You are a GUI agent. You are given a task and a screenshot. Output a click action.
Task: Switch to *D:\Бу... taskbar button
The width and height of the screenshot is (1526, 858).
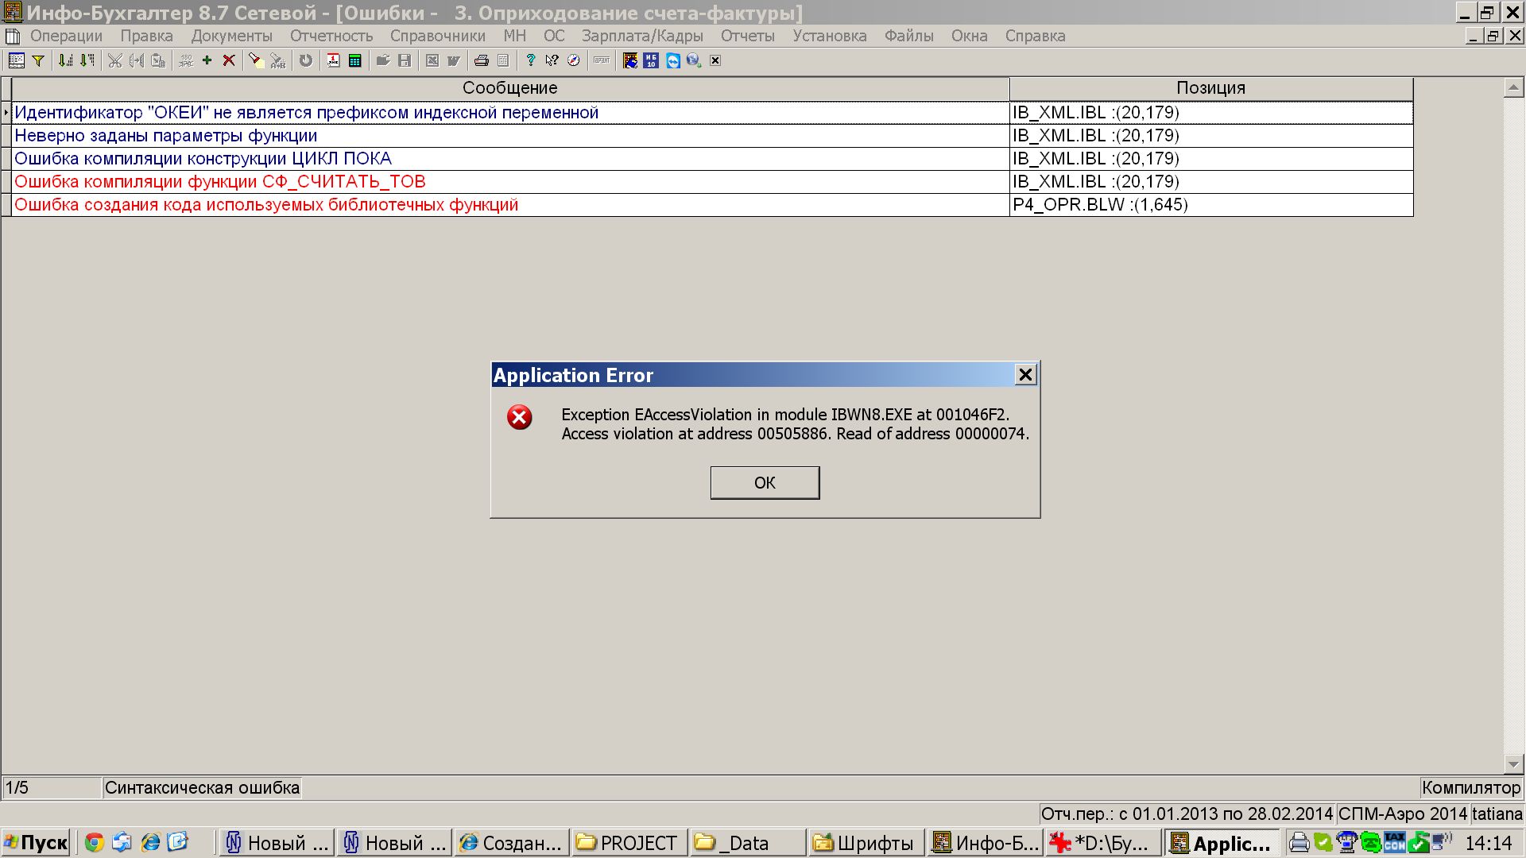pos(1102,842)
